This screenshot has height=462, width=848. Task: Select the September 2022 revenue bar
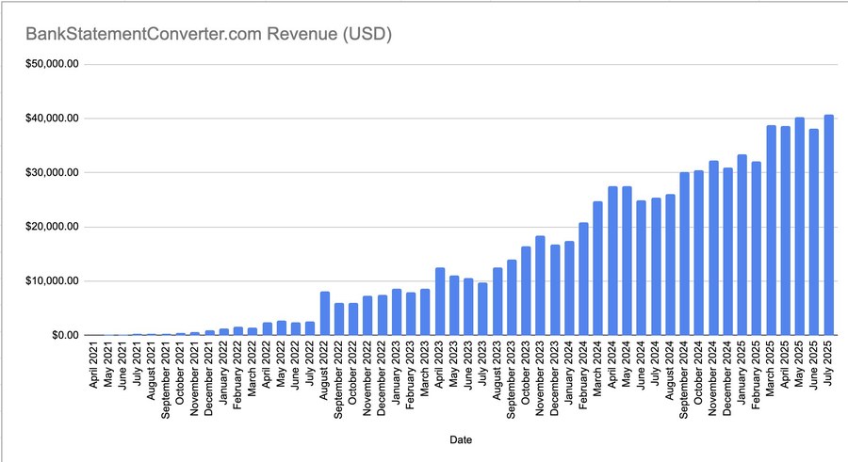pos(338,319)
